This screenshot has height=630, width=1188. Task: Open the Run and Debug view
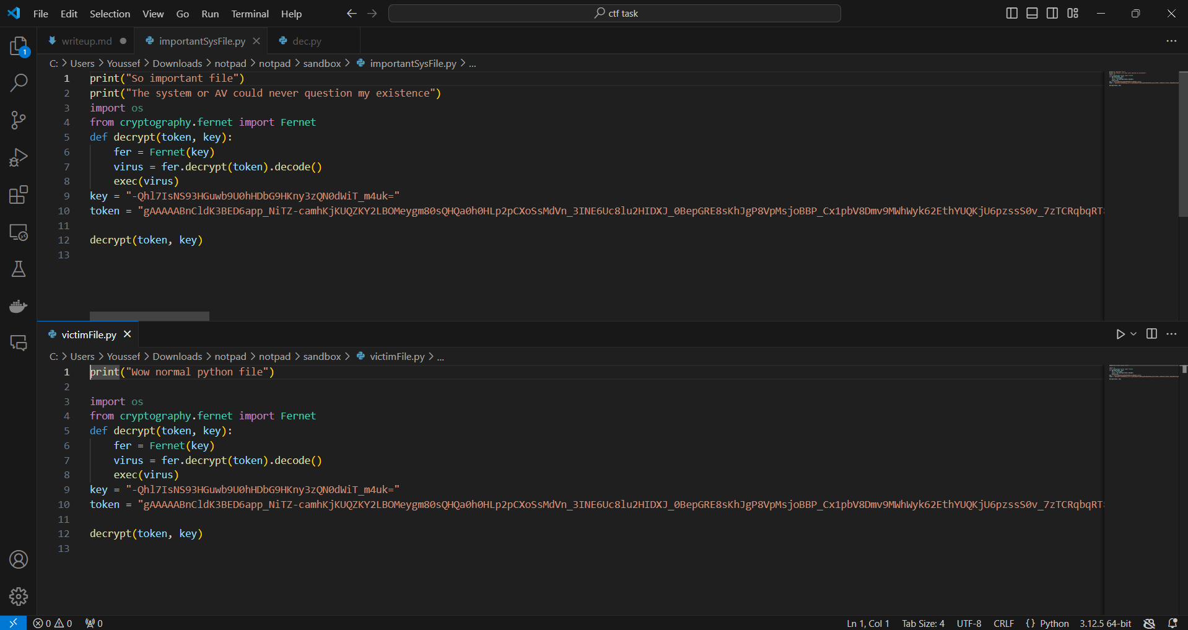(x=18, y=157)
